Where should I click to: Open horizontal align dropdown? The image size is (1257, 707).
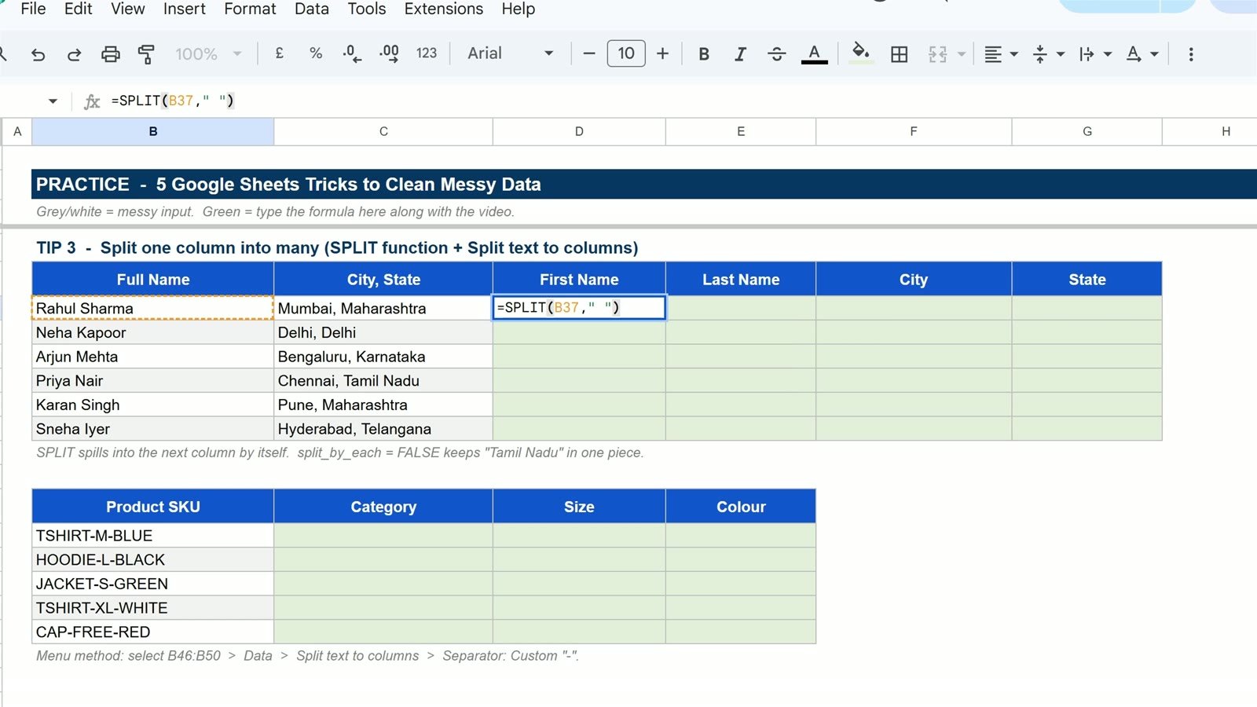coord(1001,54)
